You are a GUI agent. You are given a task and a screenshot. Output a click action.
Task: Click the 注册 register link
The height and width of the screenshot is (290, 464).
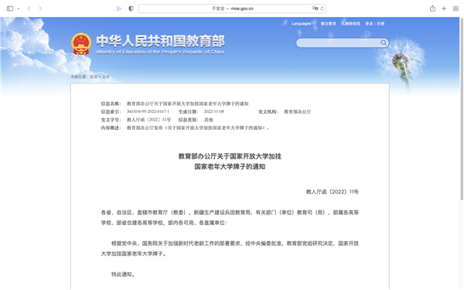tap(380, 24)
